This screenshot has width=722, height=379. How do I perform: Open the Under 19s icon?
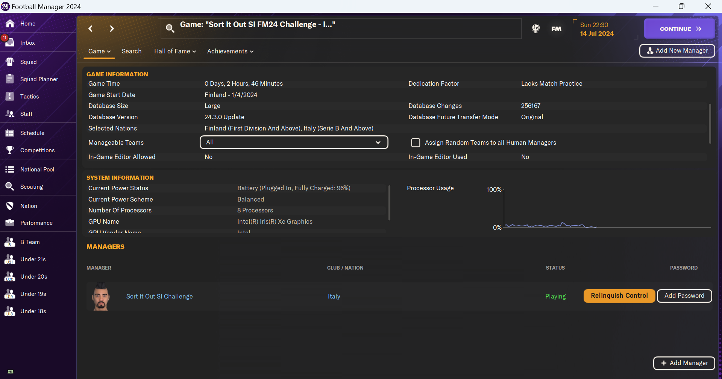[x=10, y=294]
